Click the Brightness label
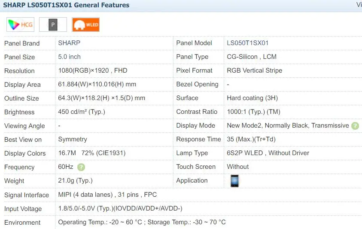 coord(19,112)
